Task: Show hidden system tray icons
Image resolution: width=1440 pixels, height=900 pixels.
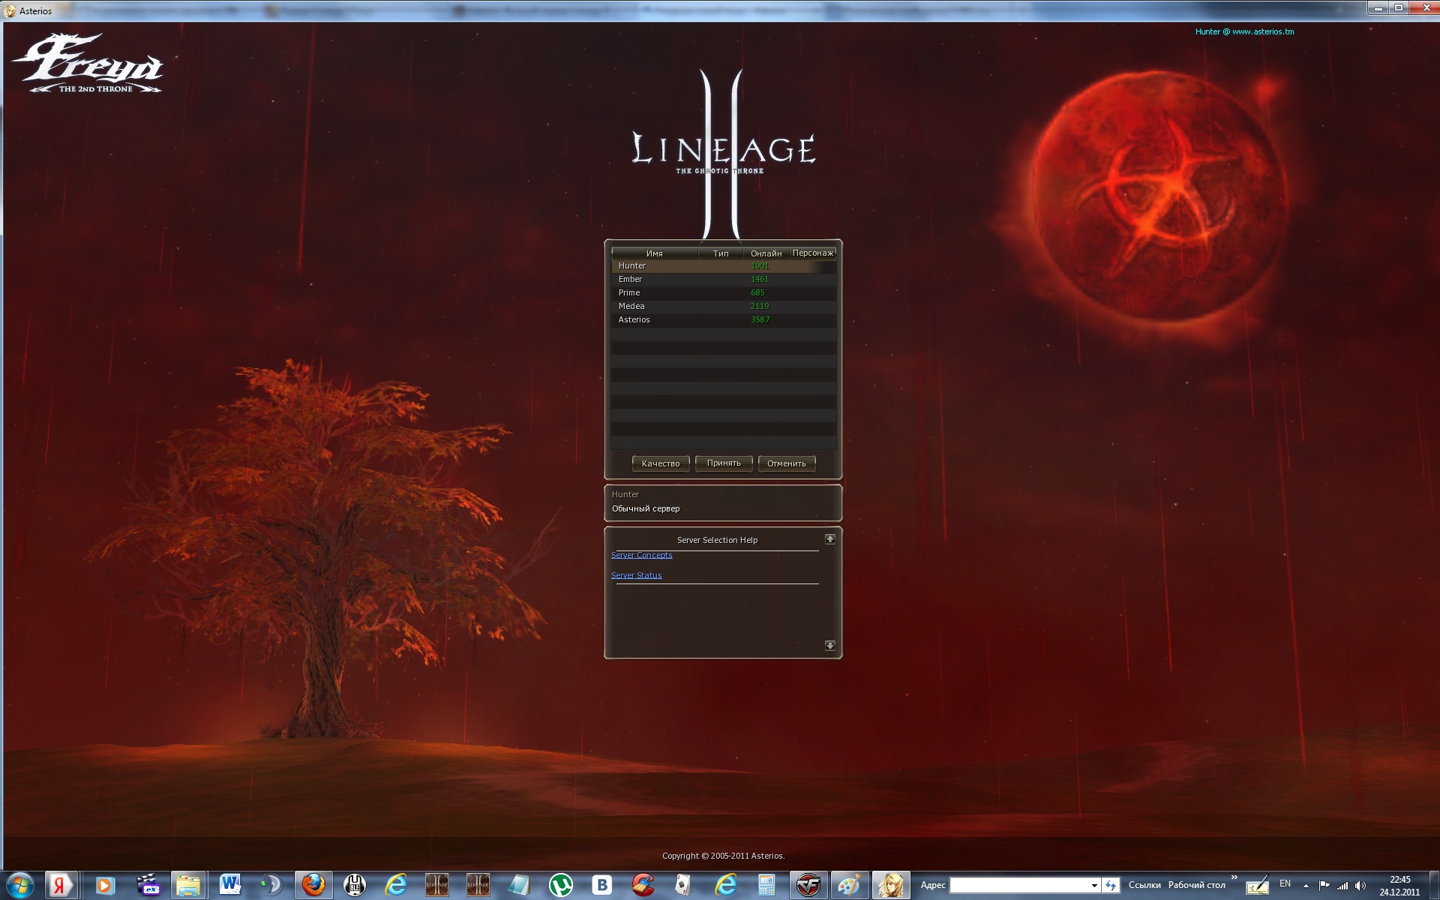Action: (1306, 886)
